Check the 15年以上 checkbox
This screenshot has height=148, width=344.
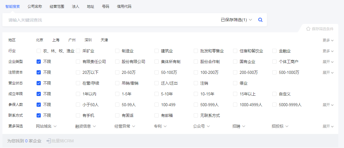pyautogui.click(x=235, y=94)
